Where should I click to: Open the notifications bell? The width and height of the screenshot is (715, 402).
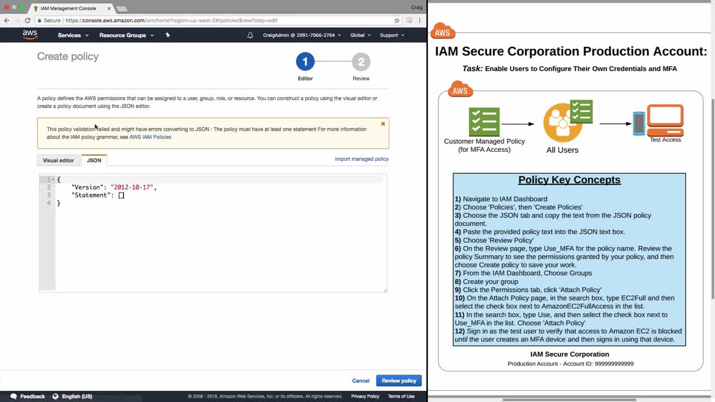point(250,35)
